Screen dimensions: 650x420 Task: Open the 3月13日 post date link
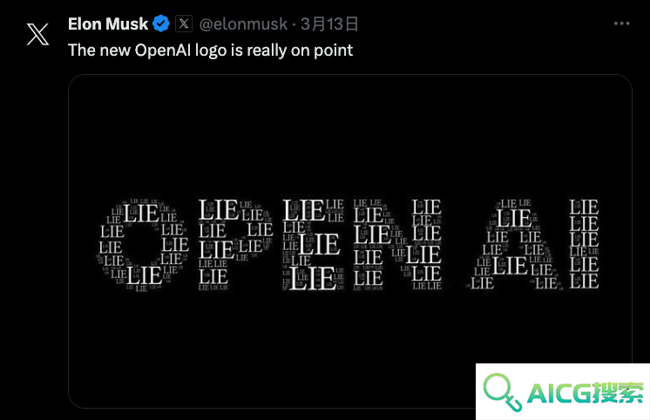click(329, 24)
